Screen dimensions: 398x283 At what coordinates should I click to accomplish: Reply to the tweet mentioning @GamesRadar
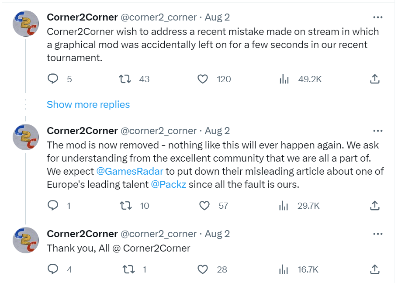[x=53, y=205]
